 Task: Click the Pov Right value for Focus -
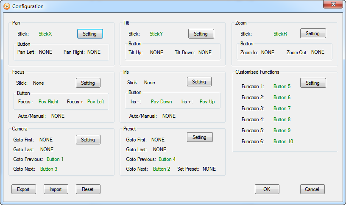click(48, 102)
